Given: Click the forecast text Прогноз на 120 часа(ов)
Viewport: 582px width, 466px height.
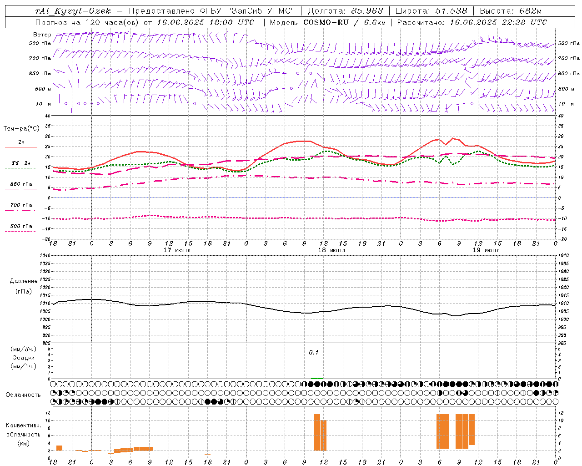Looking at the screenshot, I should [87, 22].
